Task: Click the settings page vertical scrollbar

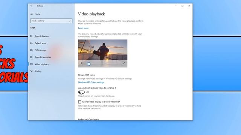Action: tap(192, 54)
